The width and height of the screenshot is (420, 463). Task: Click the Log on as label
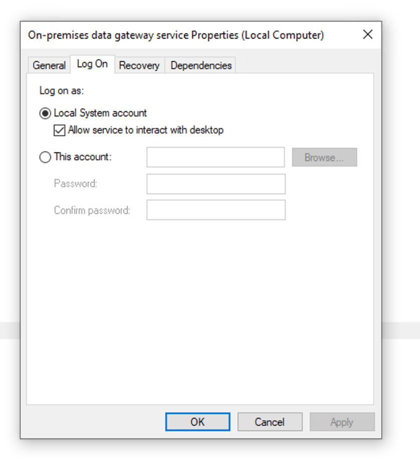point(54,91)
